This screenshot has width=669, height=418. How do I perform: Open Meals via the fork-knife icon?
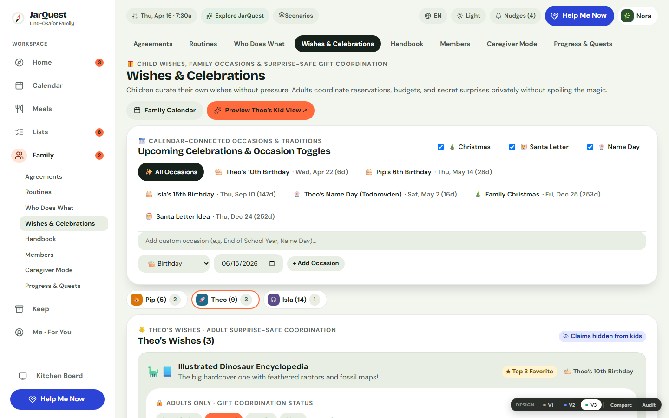pyautogui.click(x=19, y=109)
